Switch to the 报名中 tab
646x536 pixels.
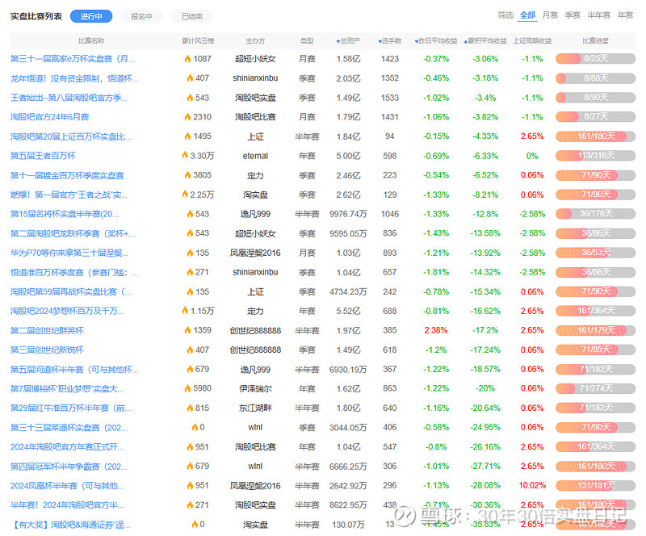(x=141, y=16)
